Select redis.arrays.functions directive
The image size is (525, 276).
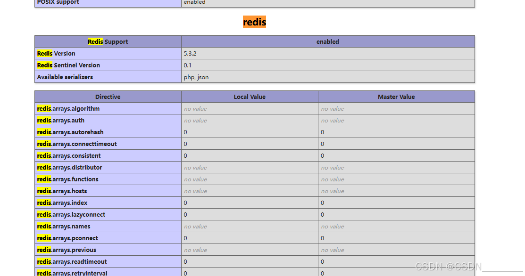pyautogui.click(x=108, y=179)
